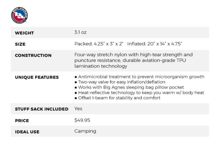Image resolution: width=220 pixels, height=147 pixels.
Task: Click the Inflated dimensions text
Action: (155, 44)
